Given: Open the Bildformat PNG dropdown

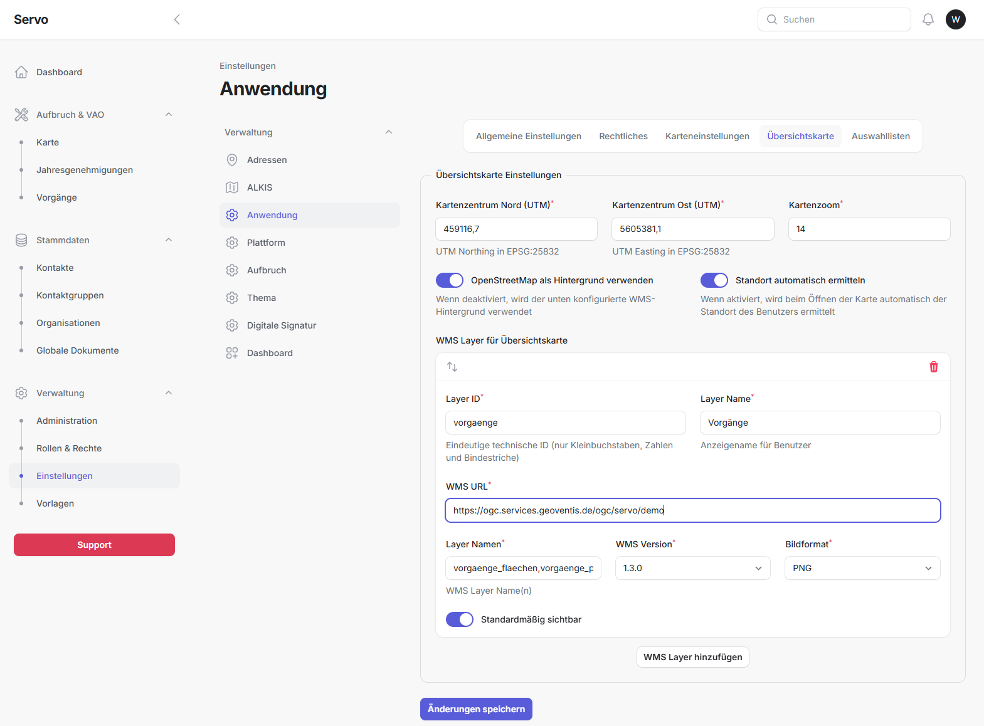Looking at the screenshot, I should click(862, 568).
